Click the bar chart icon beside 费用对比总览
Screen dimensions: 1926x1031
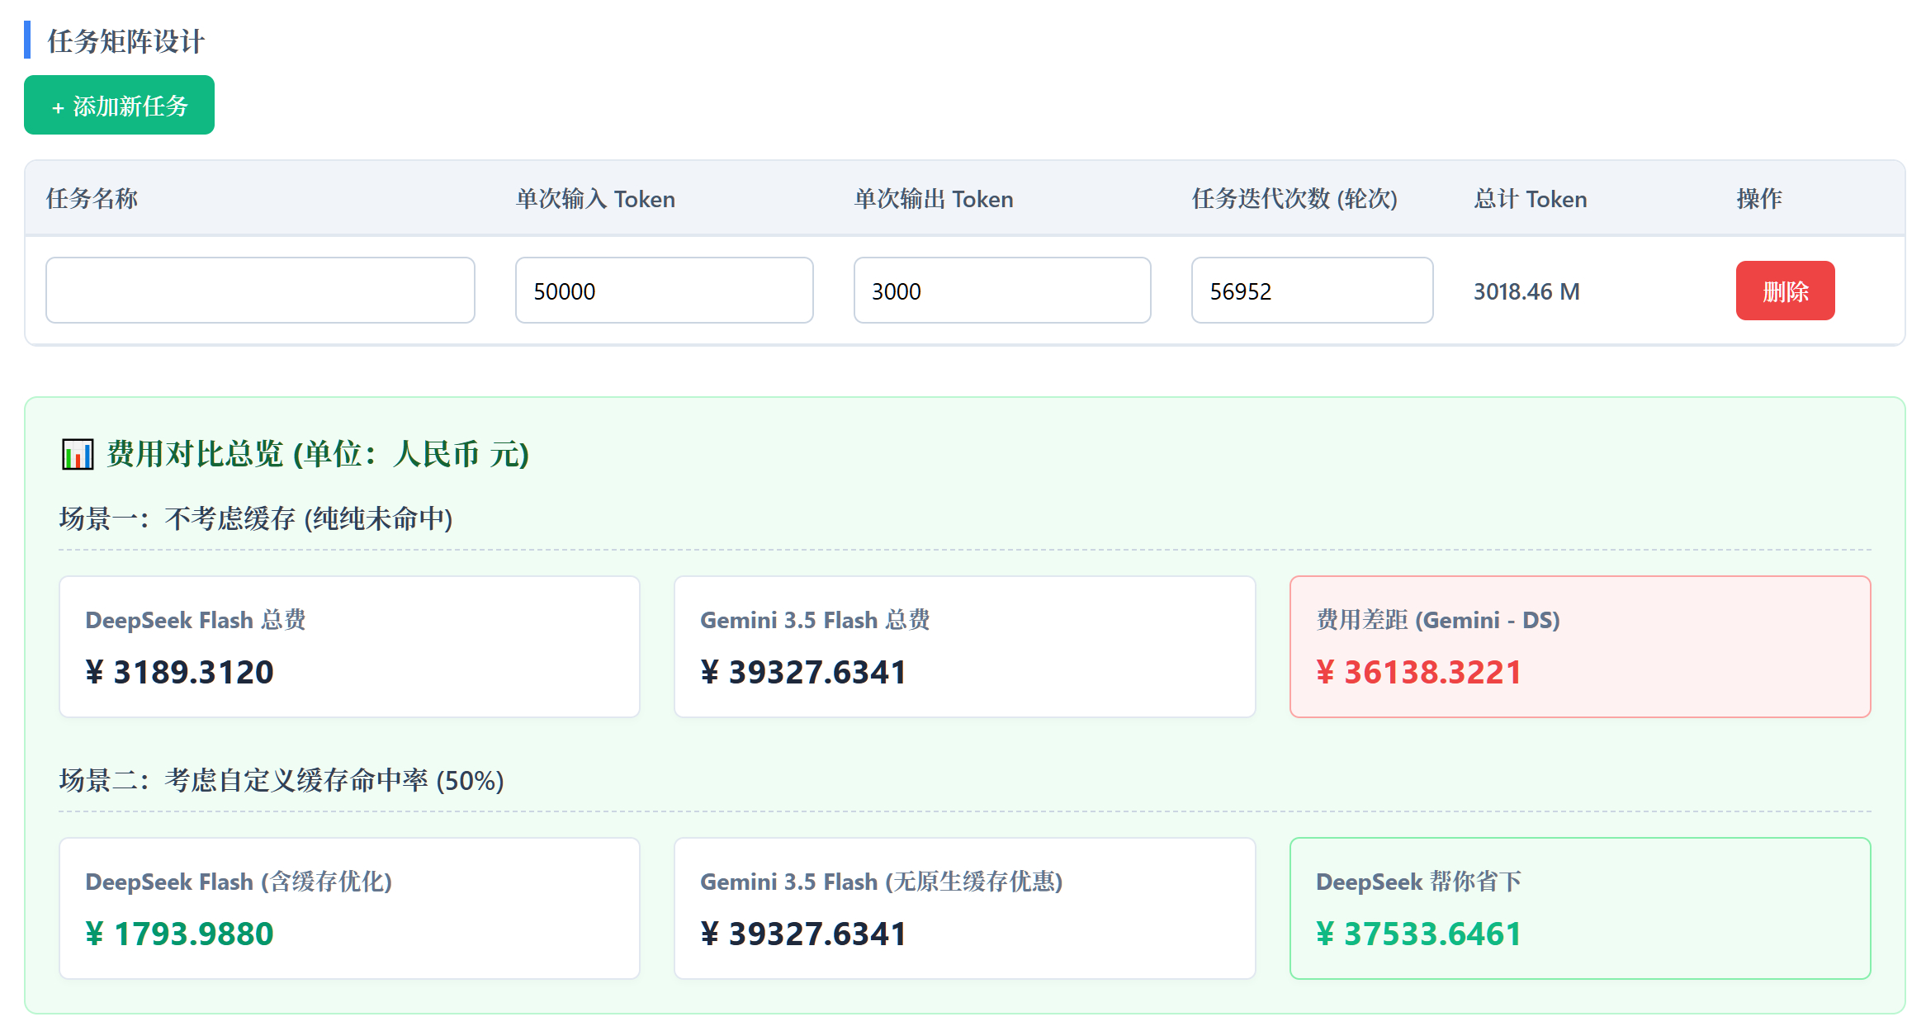[78, 454]
